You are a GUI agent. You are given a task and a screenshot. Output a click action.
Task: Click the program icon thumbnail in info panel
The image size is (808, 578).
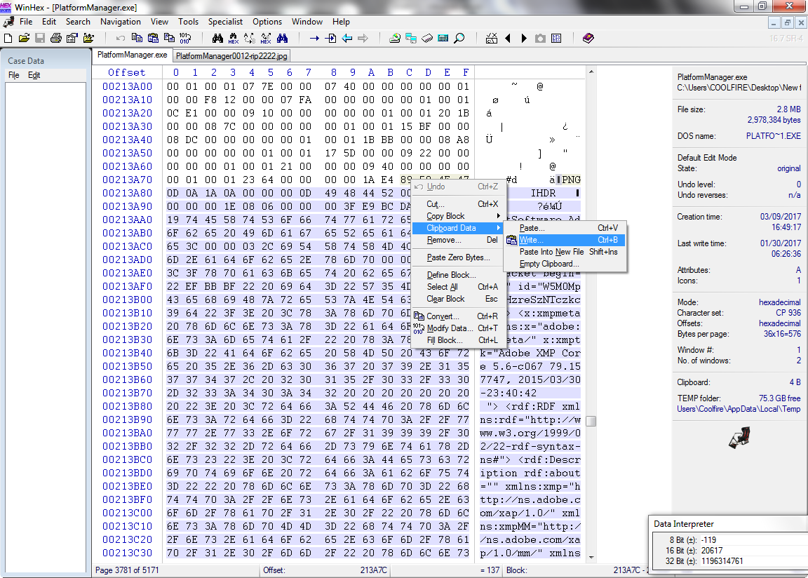coord(739,438)
